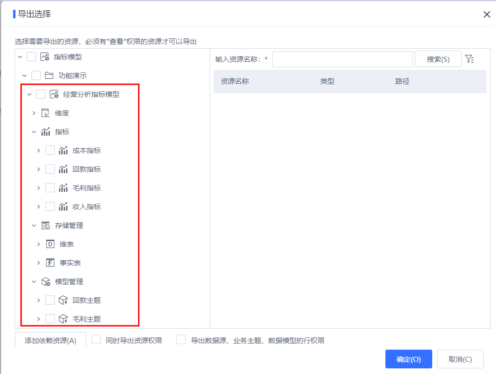
Task: Collapse the 模型管理 node
Action: click(x=34, y=282)
